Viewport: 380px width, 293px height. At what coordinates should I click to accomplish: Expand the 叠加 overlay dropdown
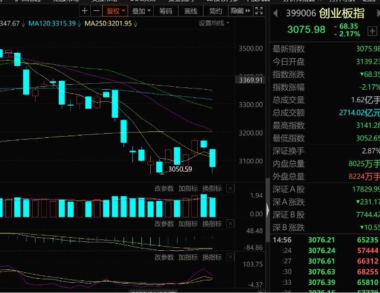pos(140,11)
